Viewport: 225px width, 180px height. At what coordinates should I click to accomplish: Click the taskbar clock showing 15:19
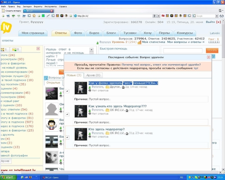tap(220, 177)
